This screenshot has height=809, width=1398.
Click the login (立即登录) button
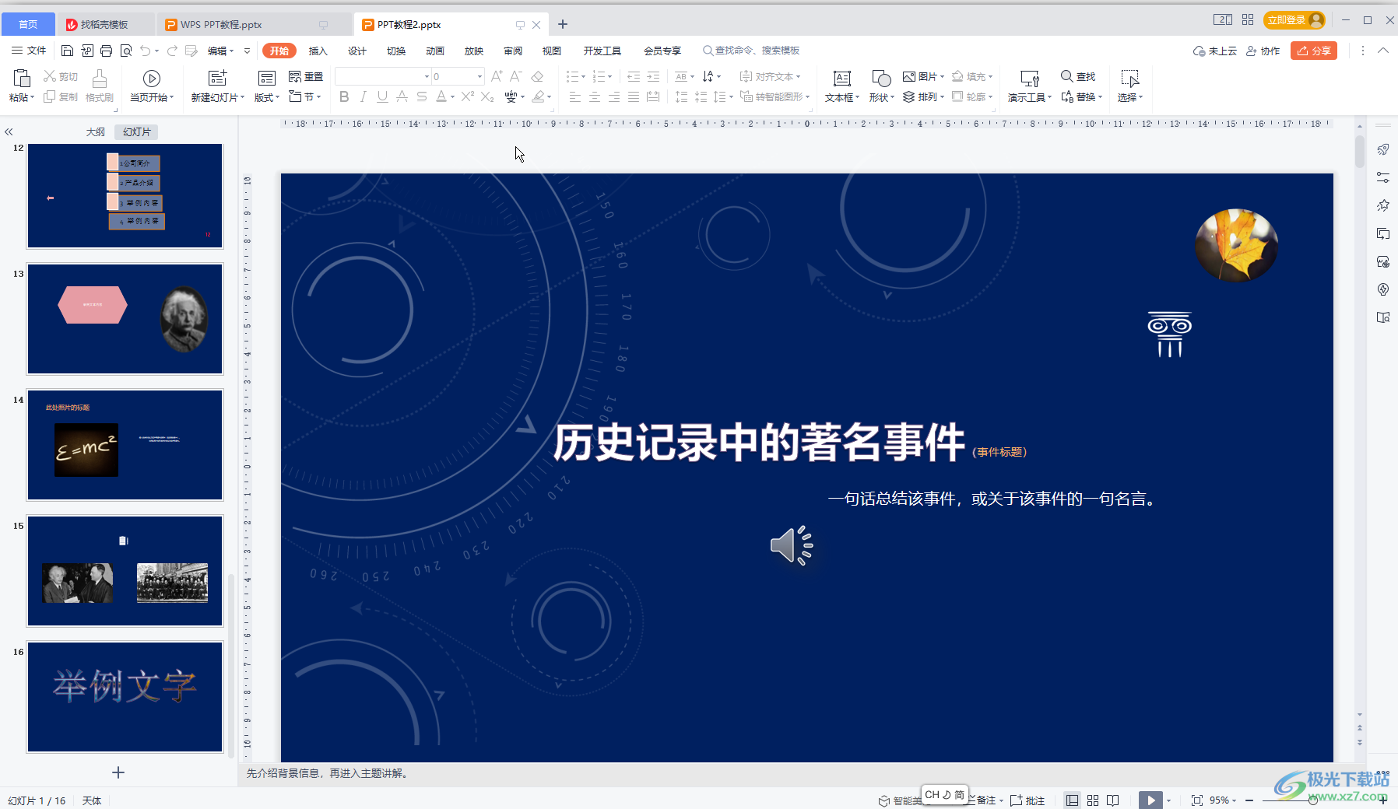[1294, 20]
